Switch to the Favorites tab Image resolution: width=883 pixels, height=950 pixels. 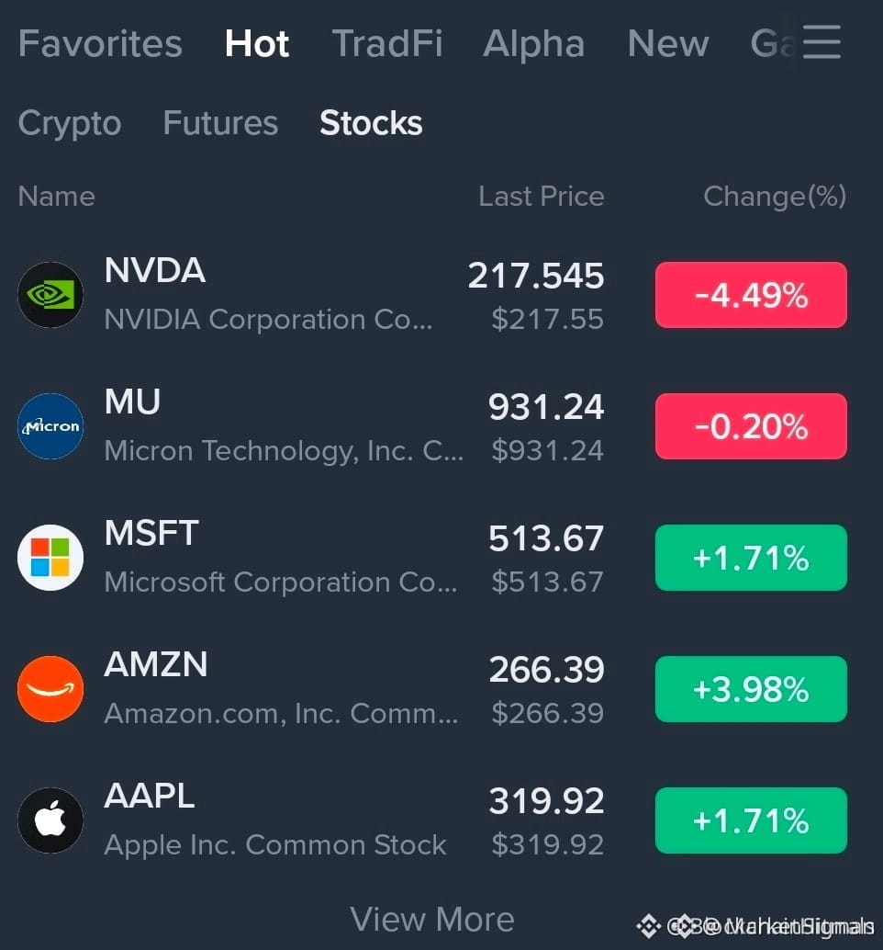pyautogui.click(x=100, y=43)
